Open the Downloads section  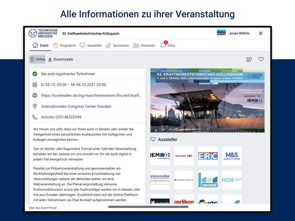coord(60,59)
